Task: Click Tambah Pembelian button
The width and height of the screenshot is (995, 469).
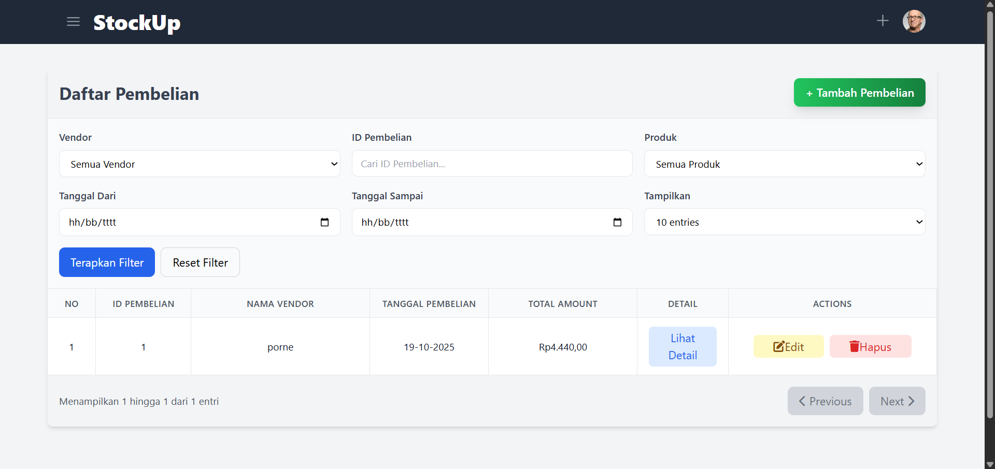Action: coord(859,93)
